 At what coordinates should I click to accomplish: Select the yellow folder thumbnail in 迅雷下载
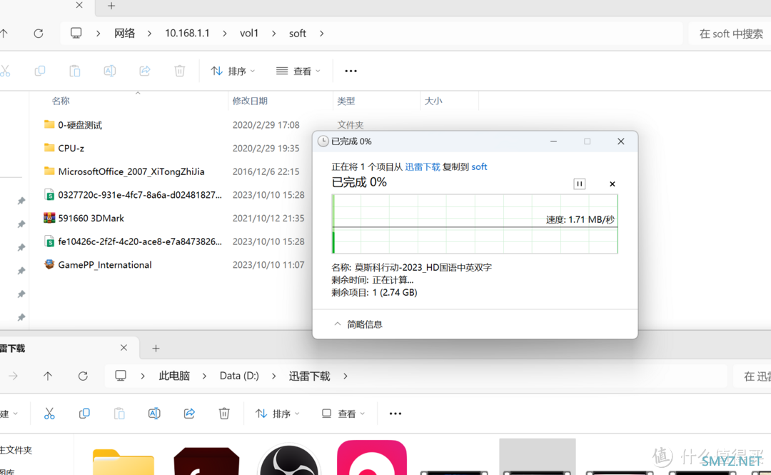pyautogui.click(x=124, y=461)
